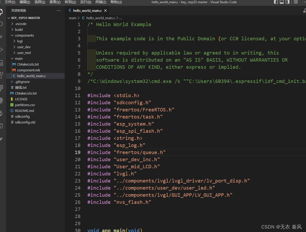Open 终端(T) menu
Image resolution: width=306 pixels, height=232 pixels.
[x=101, y=2]
